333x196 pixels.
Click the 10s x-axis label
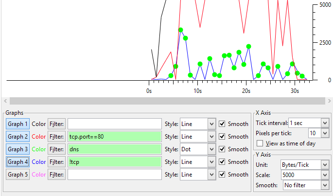(197, 91)
